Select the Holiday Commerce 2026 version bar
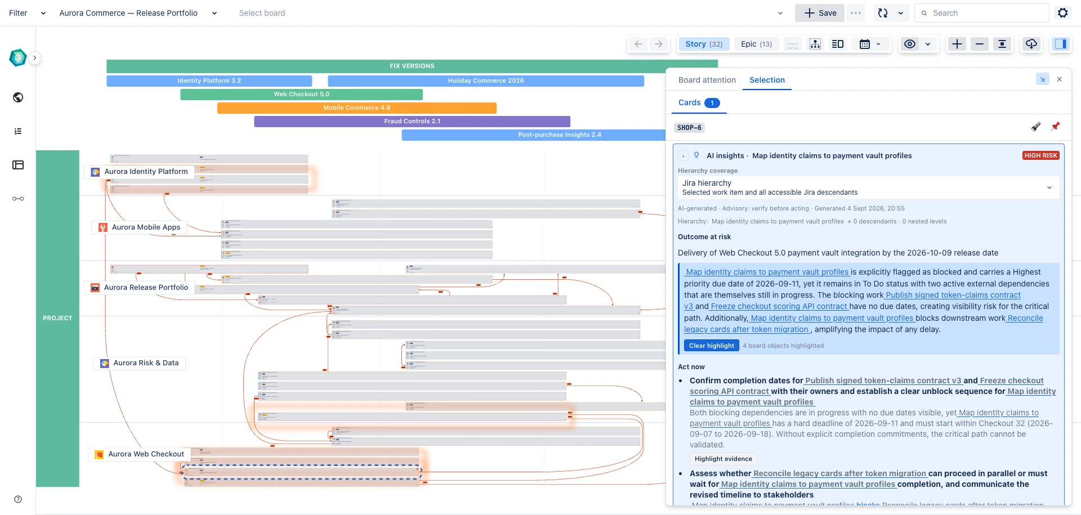Screen dimensions: 1081x515 [x=486, y=80]
